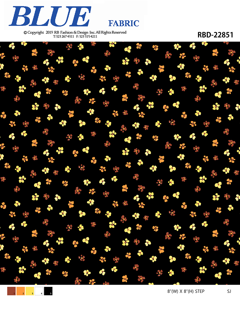Click the copyright 2019 RB Fashion line
240x311 pixels.
(75, 32)
